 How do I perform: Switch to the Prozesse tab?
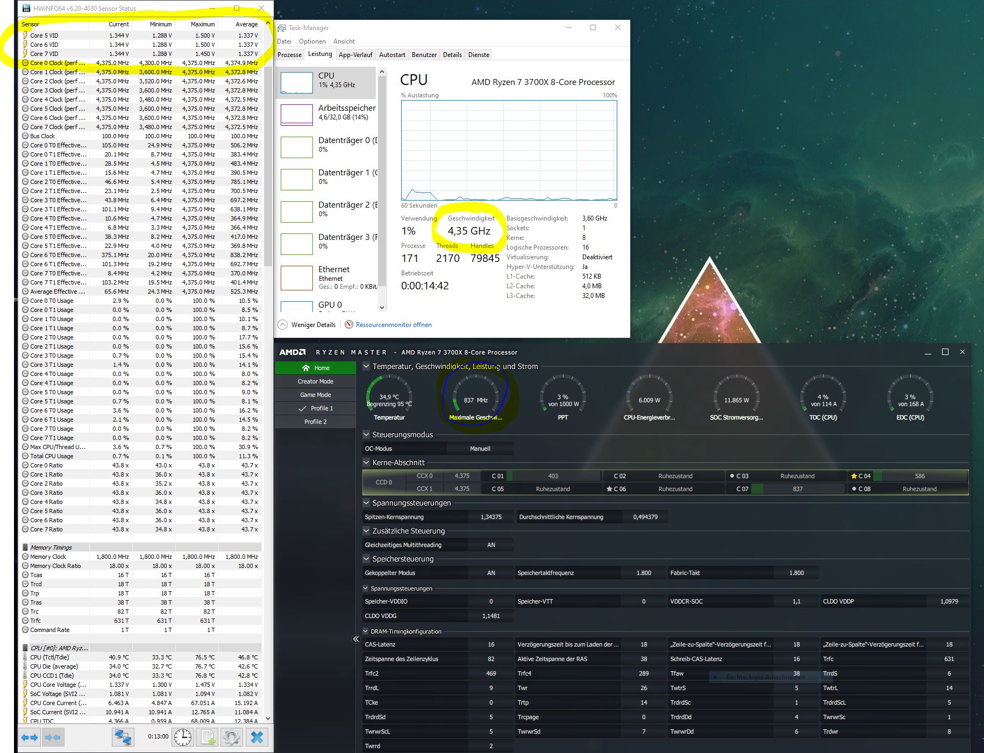(290, 55)
